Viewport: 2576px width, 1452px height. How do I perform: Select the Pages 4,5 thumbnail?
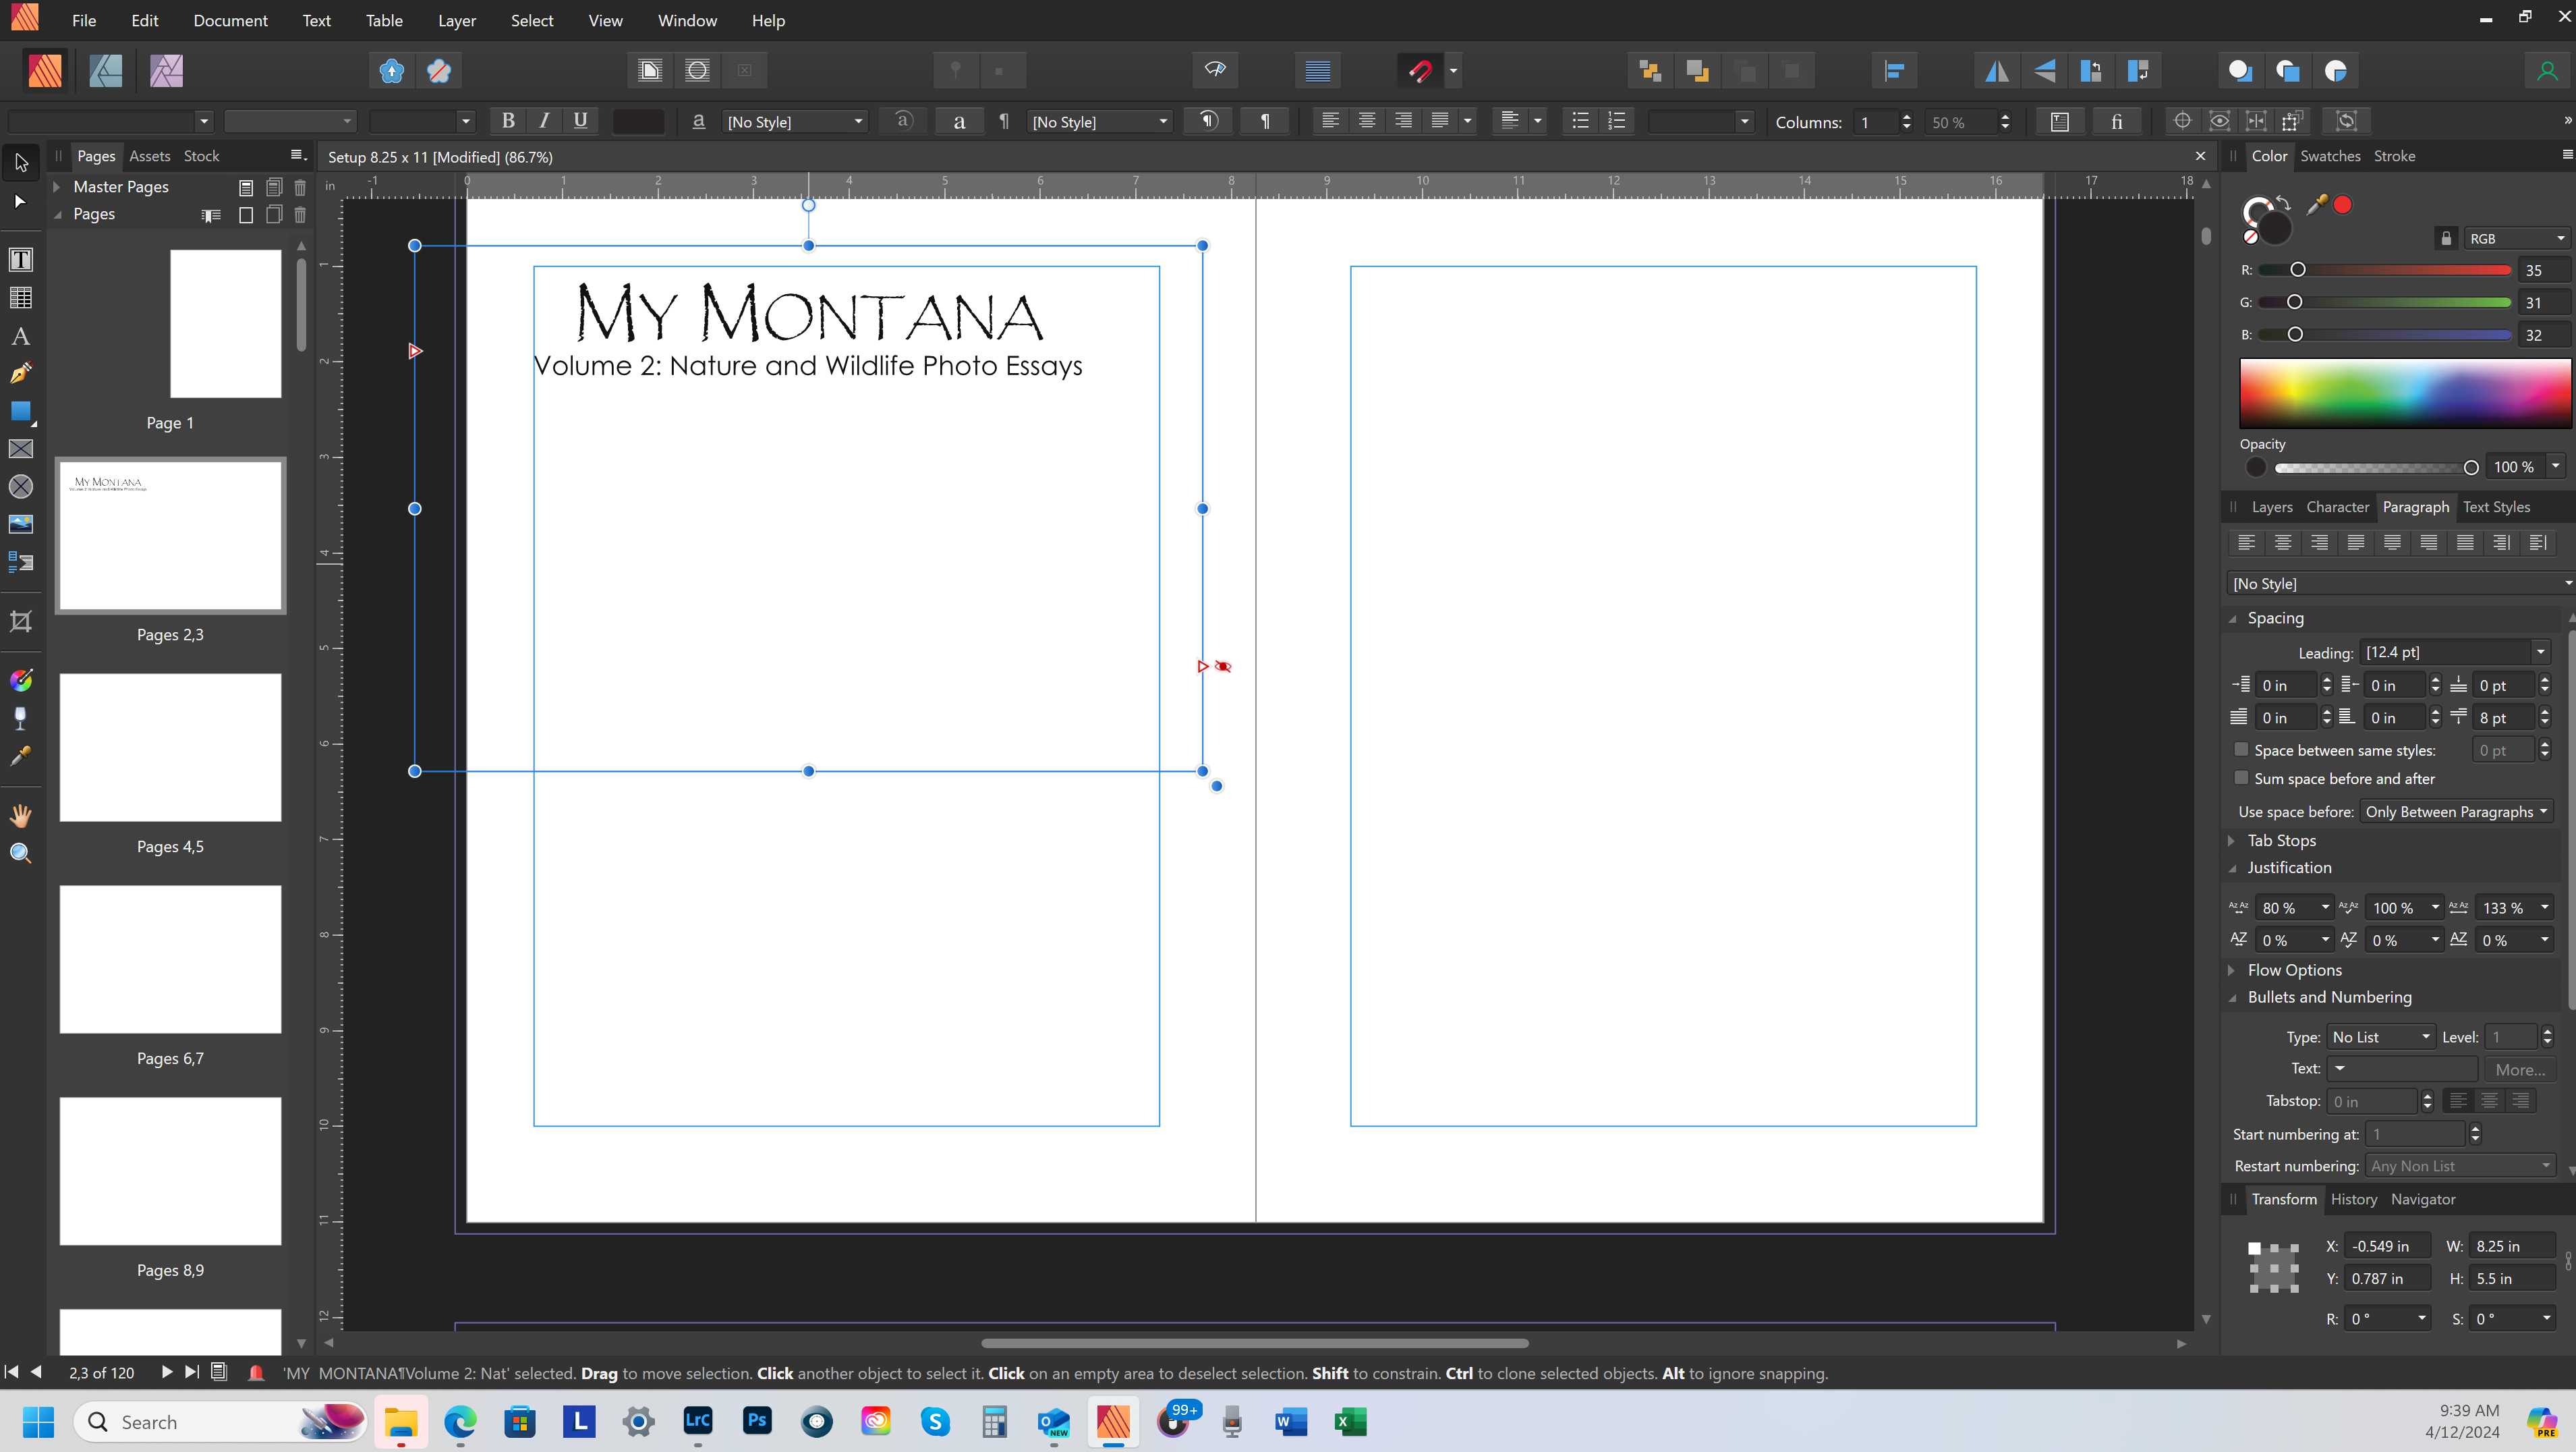pos(170,747)
